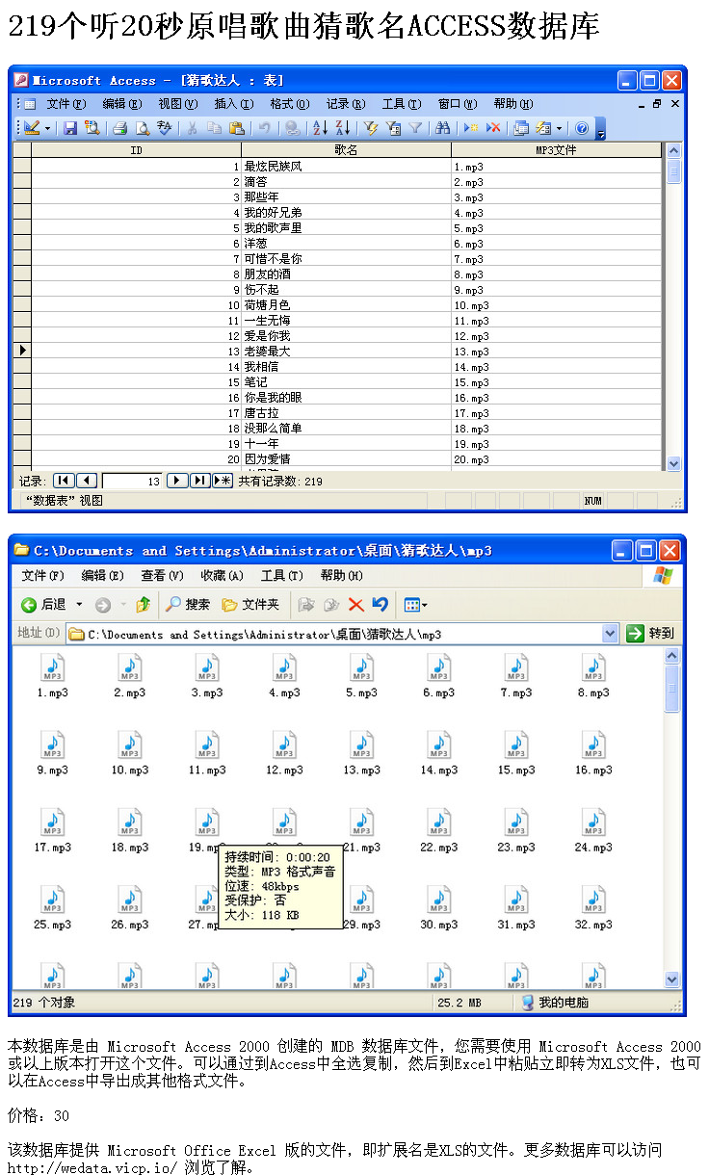Click the record number input box
The width and height of the screenshot is (709, 1175).
pos(132,481)
